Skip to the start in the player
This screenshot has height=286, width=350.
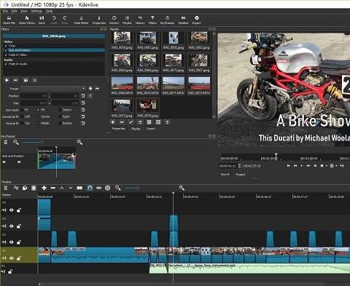click(x=288, y=166)
